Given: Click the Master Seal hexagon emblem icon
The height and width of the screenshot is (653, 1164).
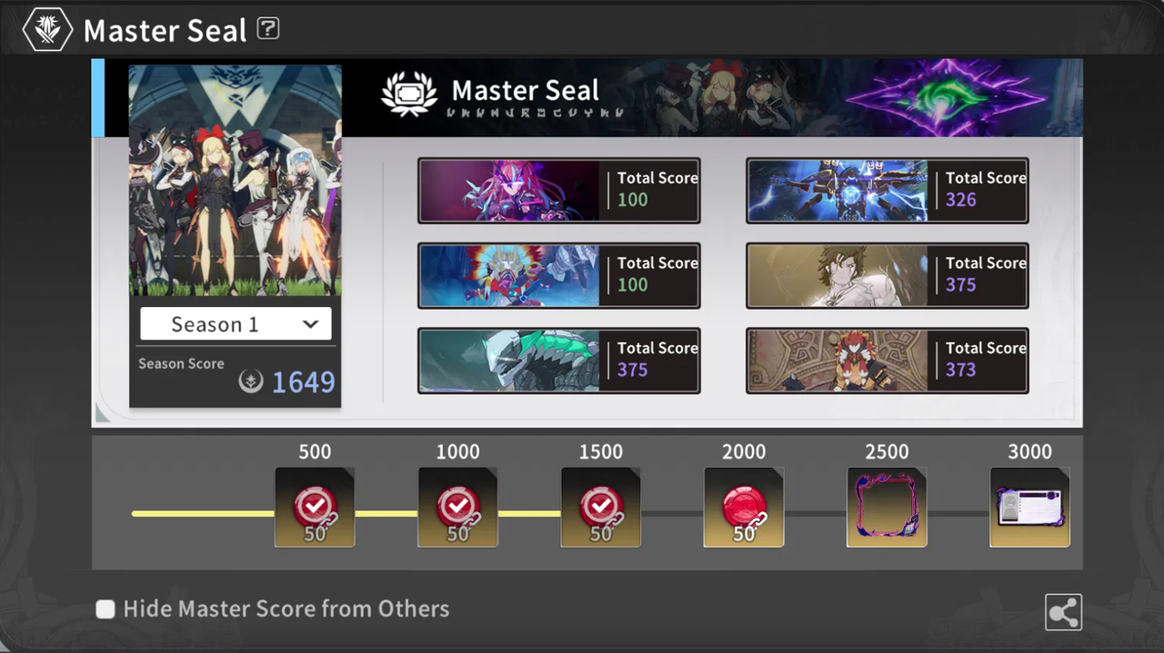Looking at the screenshot, I should tap(47, 29).
